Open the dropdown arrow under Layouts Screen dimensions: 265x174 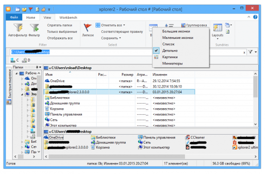click(x=217, y=39)
